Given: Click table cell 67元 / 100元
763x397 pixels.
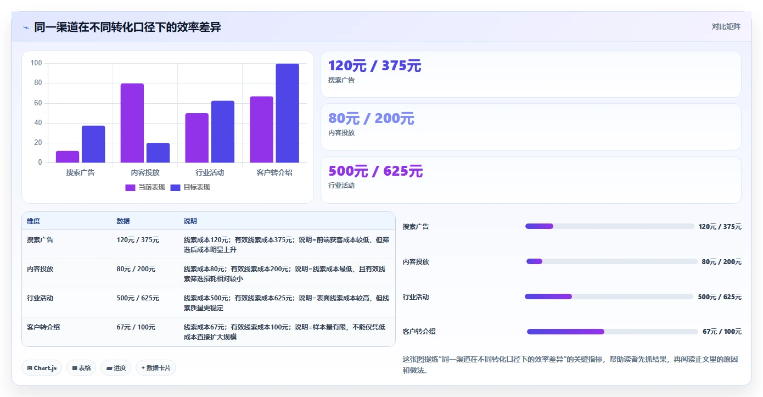Looking at the screenshot, I should [136, 327].
